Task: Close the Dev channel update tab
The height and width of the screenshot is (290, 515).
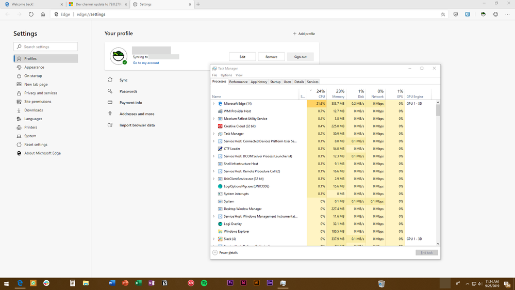Action: 126,4
